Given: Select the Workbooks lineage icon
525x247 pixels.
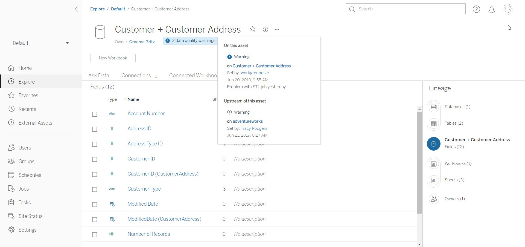Looking at the screenshot, I should coord(434,164).
